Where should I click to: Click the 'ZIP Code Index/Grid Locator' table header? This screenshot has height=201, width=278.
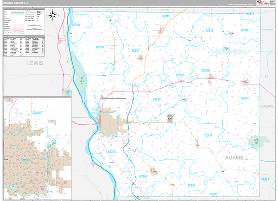(x=24, y=37)
